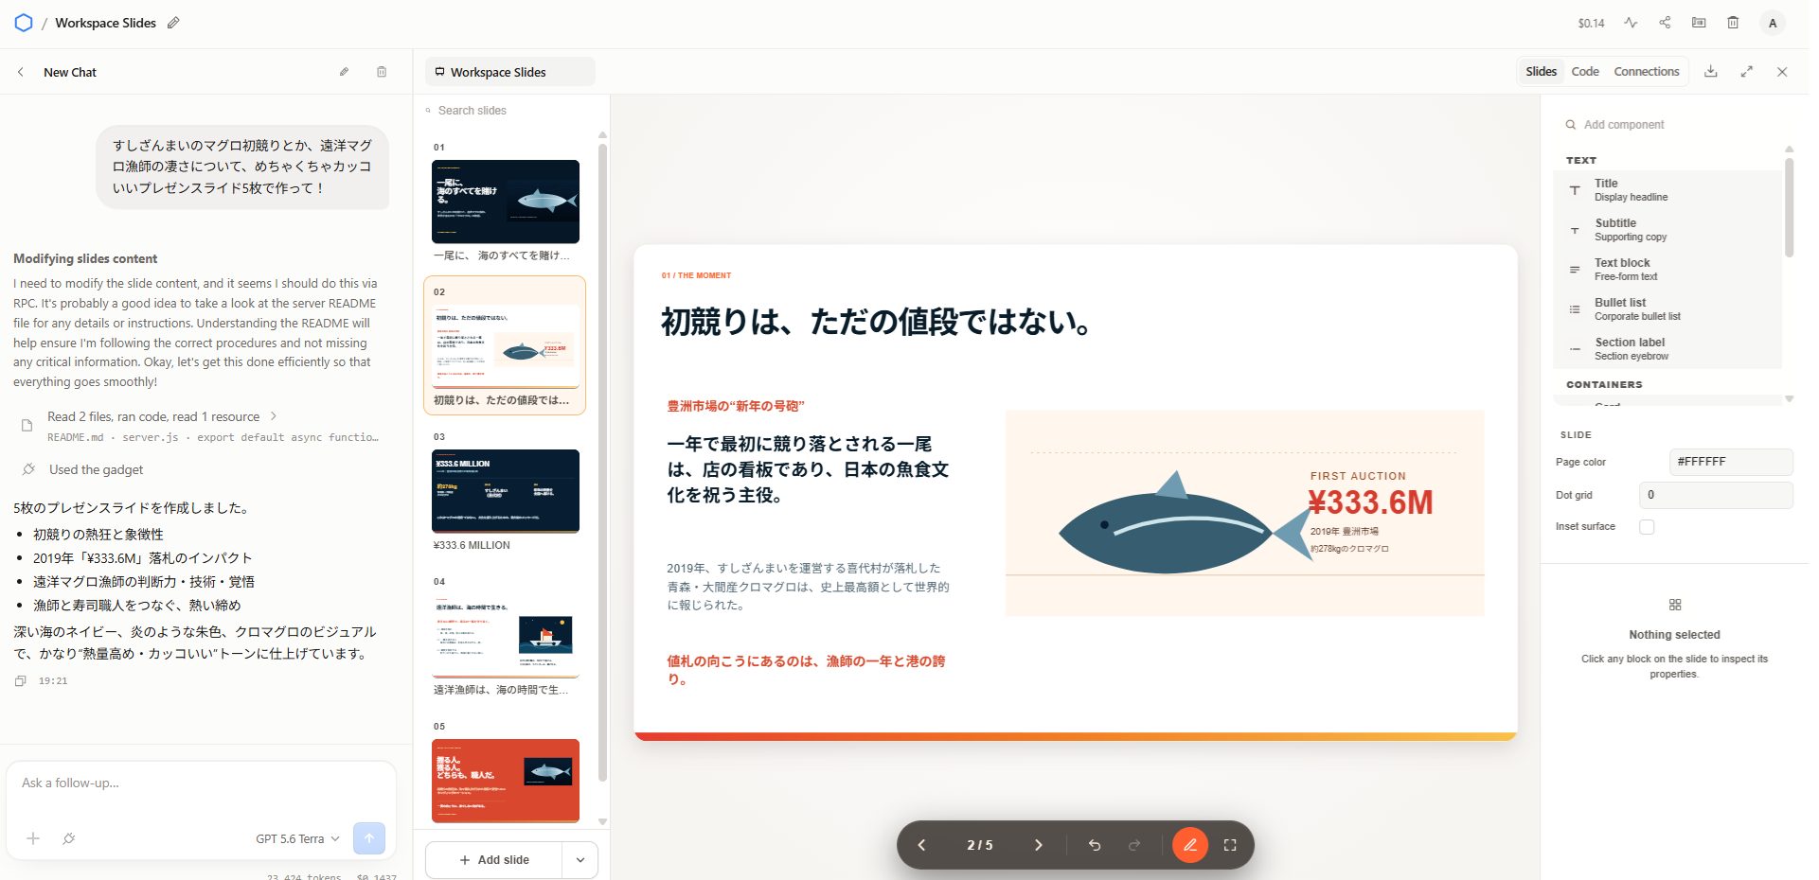Select slide 02 thumbnail
Image resolution: width=1819 pixels, height=880 pixels.
506,345
